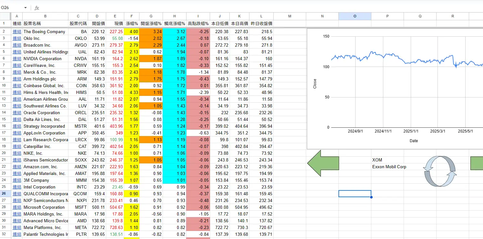This screenshot has height=239, width=483.
Task: Select the 股票代碼 header cell
Action: [78, 23]
